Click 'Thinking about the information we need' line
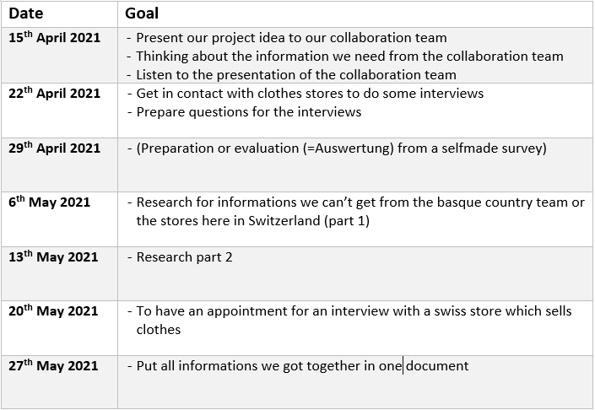 [x=349, y=57]
